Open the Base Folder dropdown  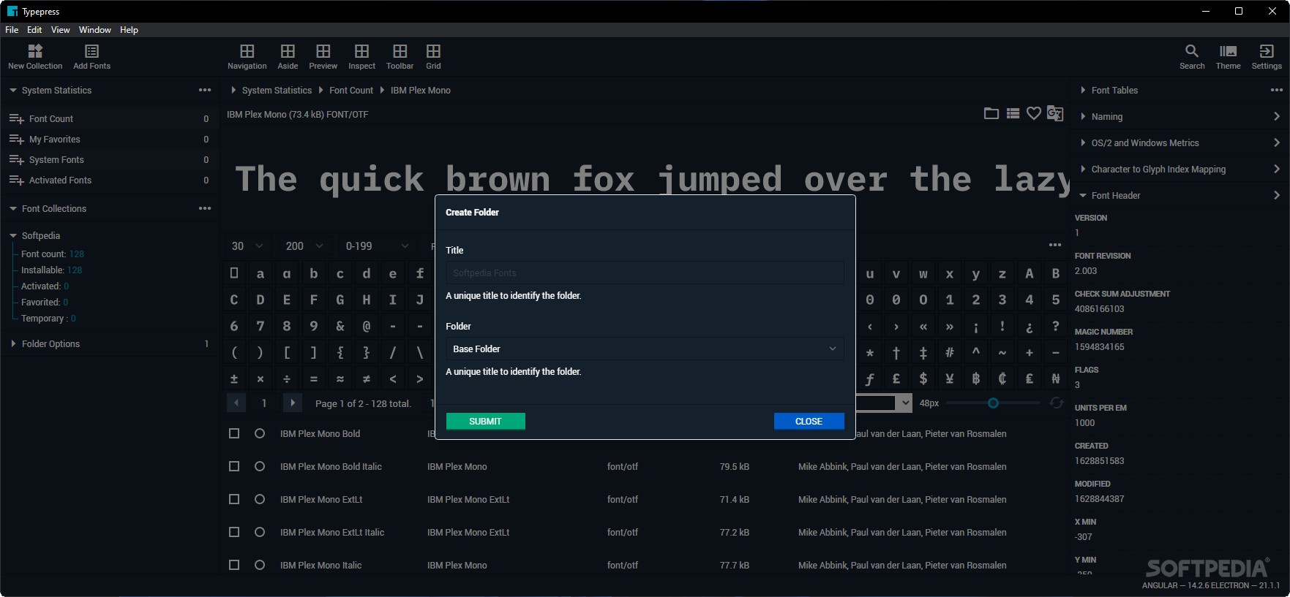[x=645, y=349]
